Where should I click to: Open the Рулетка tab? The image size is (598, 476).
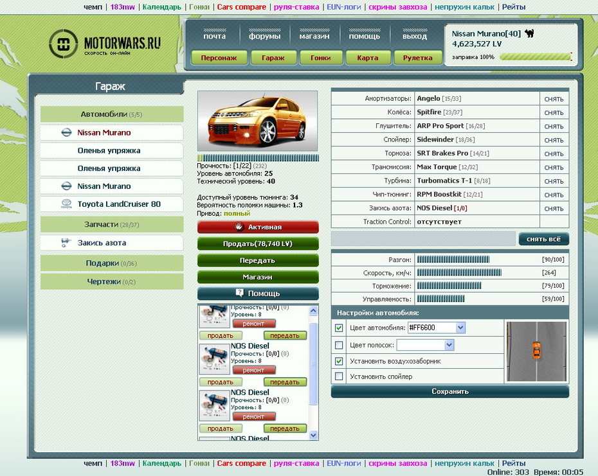pos(417,58)
